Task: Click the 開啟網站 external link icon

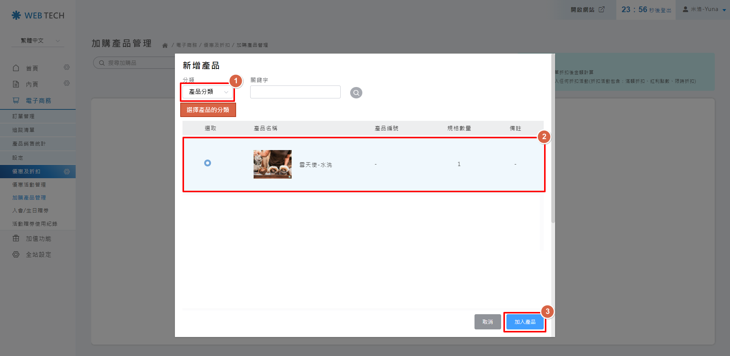Action: [x=601, y=9]
